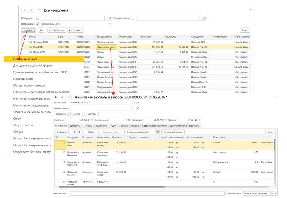This screenshot has width=287, height=198.
Task: Click the move row up arrow icon
Action: (x=75, y=132)
